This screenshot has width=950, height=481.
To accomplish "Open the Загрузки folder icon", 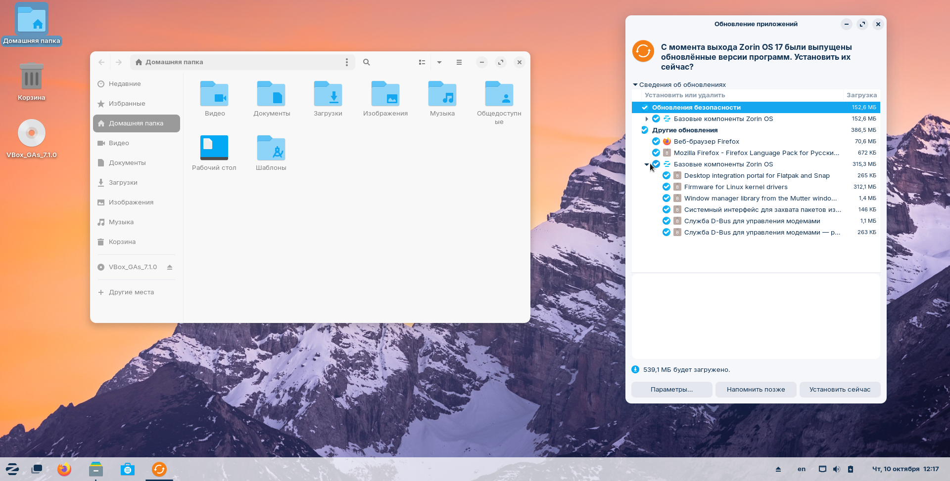I will pos(328,94).
